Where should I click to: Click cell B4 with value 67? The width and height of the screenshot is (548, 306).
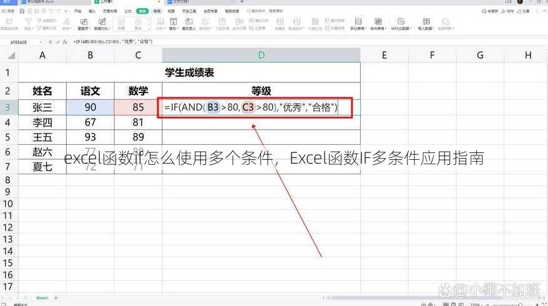pos(90,122)
